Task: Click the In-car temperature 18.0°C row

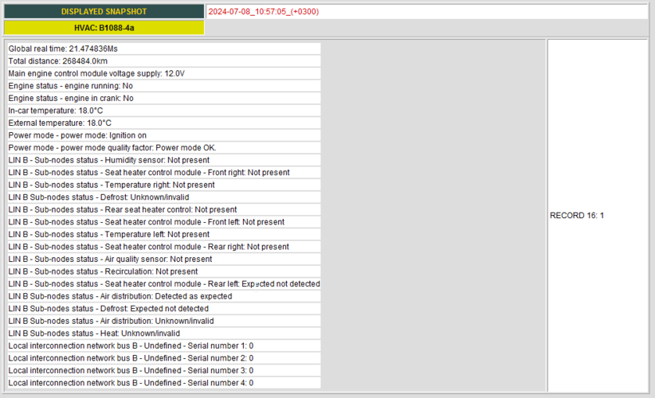Action: tap(164, 111)
